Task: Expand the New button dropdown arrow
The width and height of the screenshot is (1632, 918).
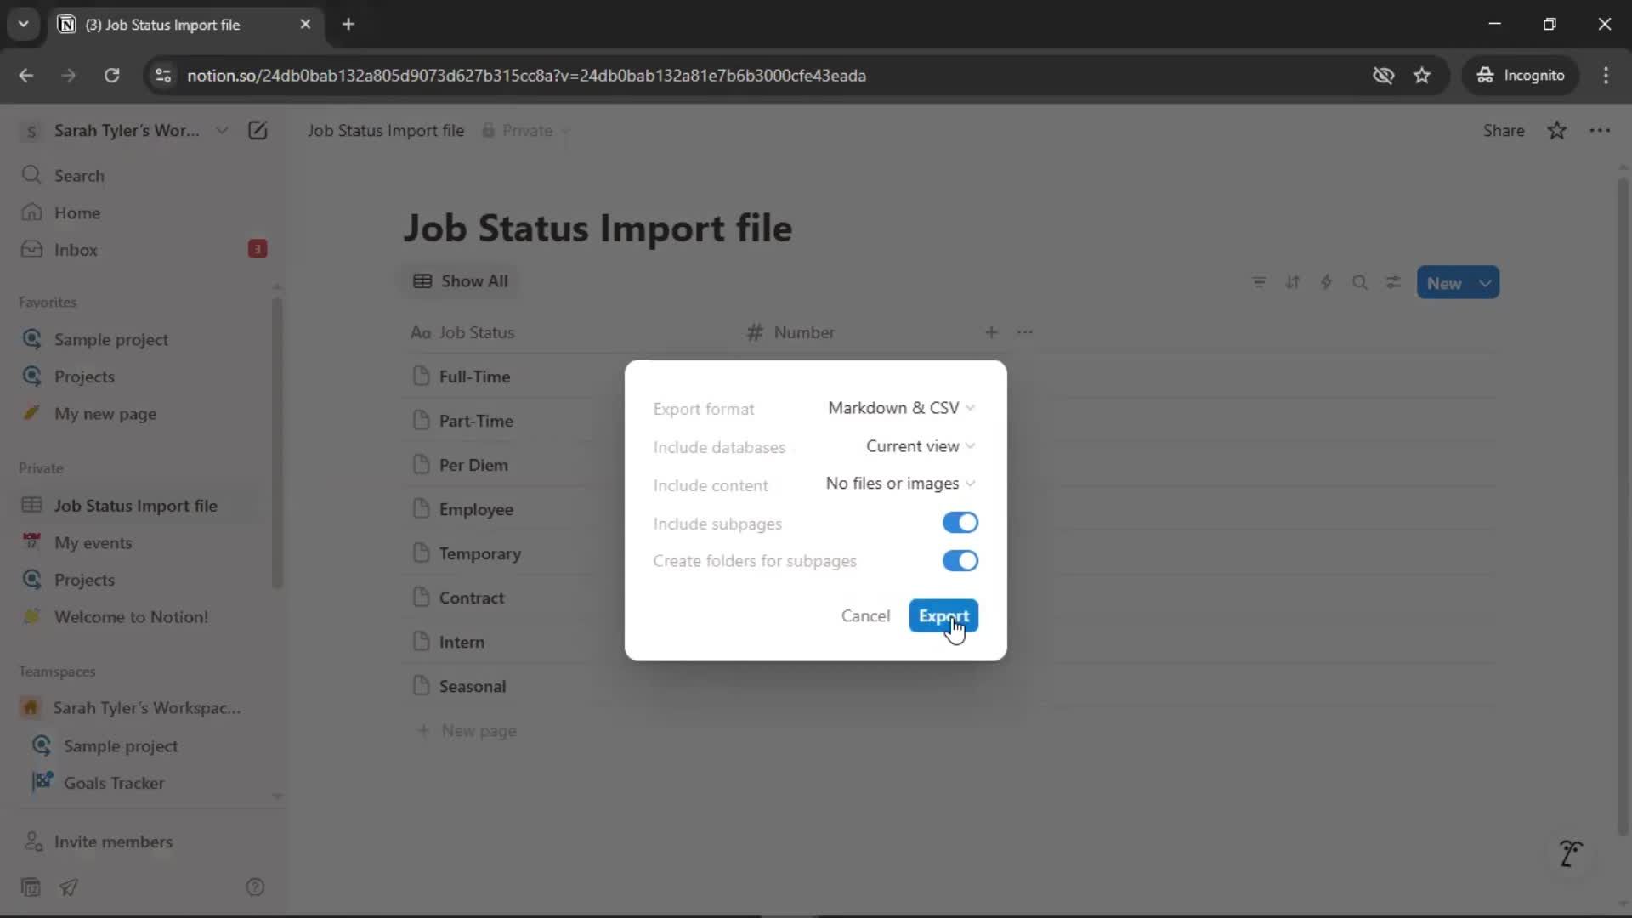Action: [x=1485, y=283]
